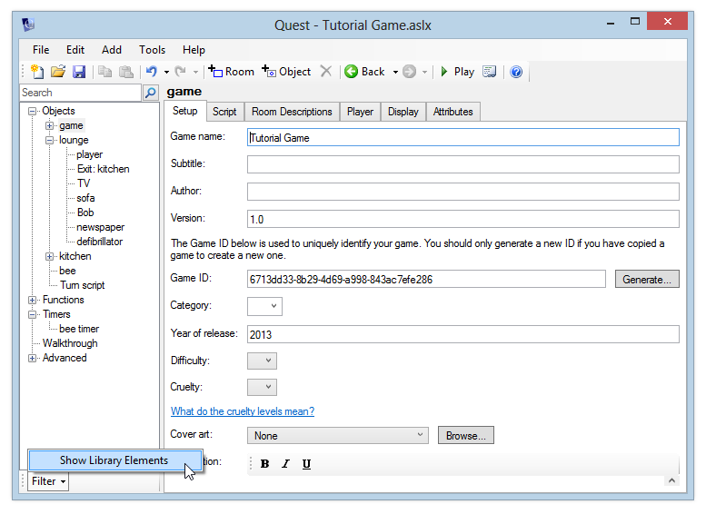The height and width of the screenshot is (514, 706).
Task: Select Walkthrough in the tree
Action: (70, 343)
